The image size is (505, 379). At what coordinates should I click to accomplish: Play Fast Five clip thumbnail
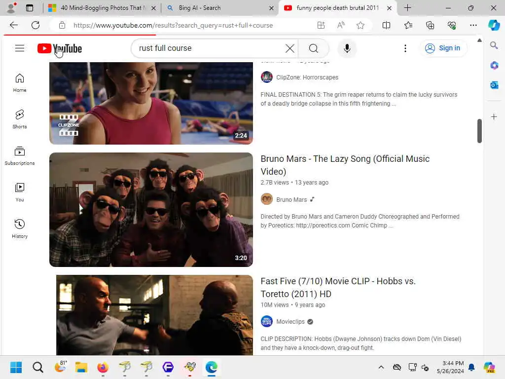pyautogui.click(x=154, y=315)
